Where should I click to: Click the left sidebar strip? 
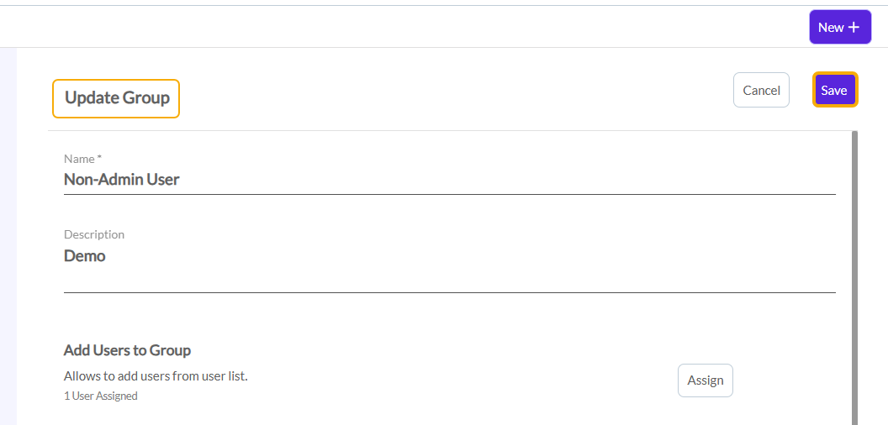pos(8,235)
